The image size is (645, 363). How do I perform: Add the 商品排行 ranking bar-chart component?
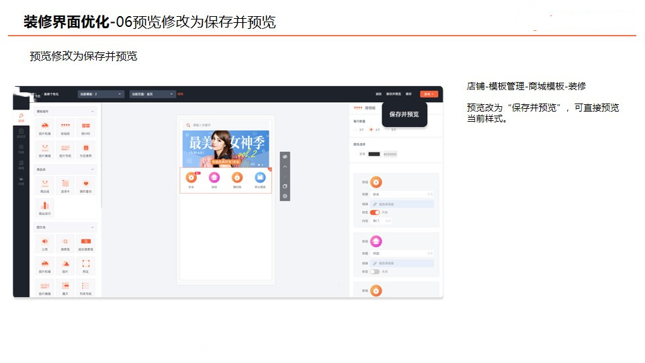coord(45,208)
